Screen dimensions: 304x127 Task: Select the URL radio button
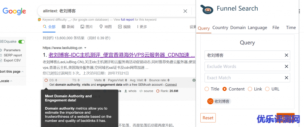pos(267,89)
